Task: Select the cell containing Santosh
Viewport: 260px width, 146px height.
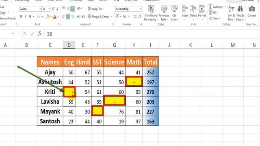Action: tap(50, 121)
